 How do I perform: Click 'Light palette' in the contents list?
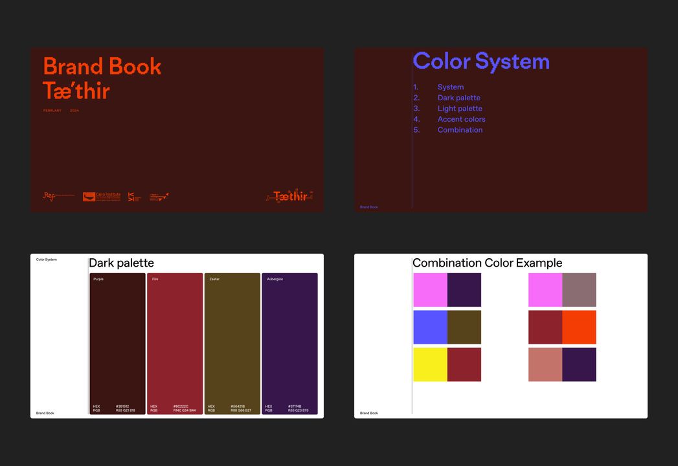point(459,109)
